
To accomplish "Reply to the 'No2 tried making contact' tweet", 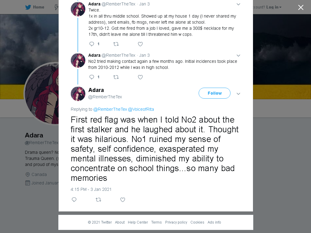I will point(92,77).
